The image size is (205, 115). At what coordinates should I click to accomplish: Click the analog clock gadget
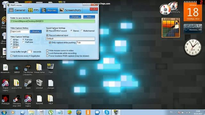tap(193, 47)
